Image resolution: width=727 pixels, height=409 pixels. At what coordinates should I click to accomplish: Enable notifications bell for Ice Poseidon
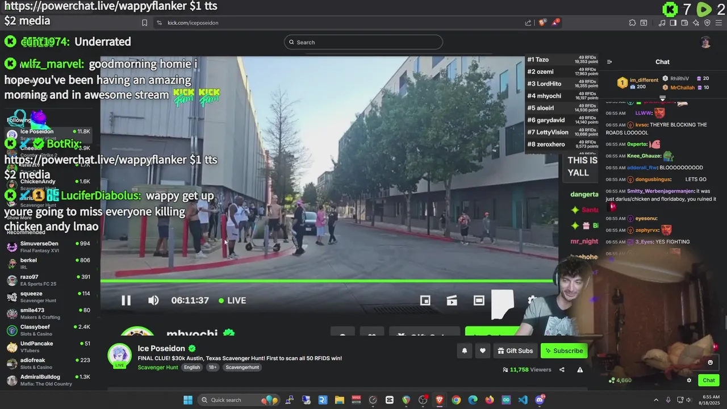pyautogui.click(x=464, y=351)
